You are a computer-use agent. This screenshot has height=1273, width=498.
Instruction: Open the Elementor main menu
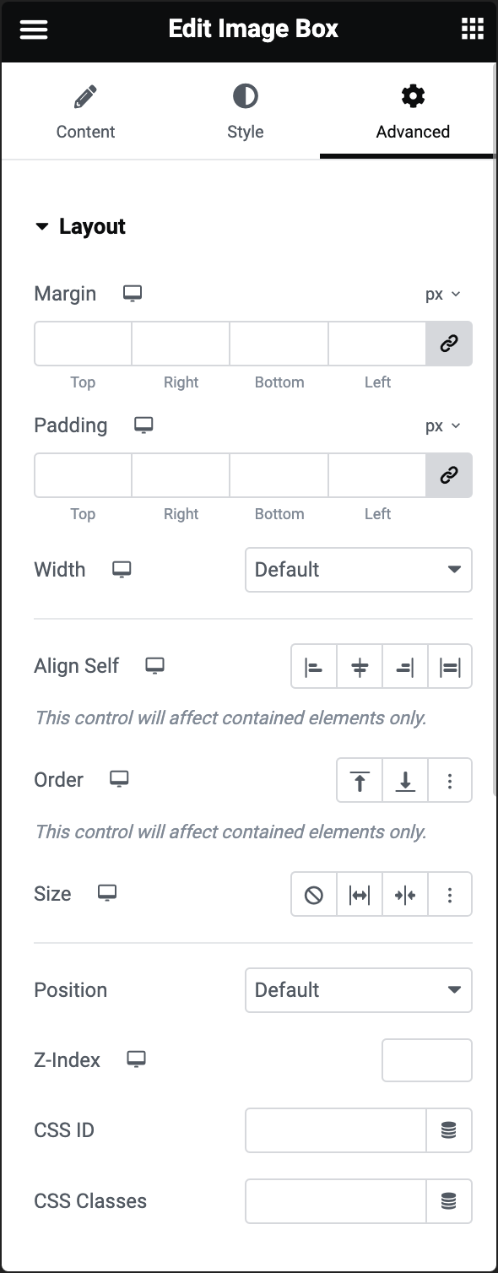click(33, 29)
